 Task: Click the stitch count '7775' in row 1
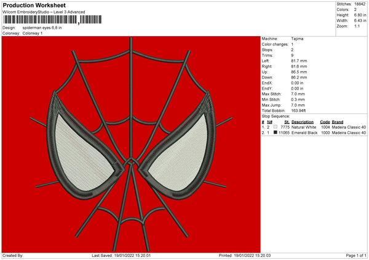click(285, 127)
